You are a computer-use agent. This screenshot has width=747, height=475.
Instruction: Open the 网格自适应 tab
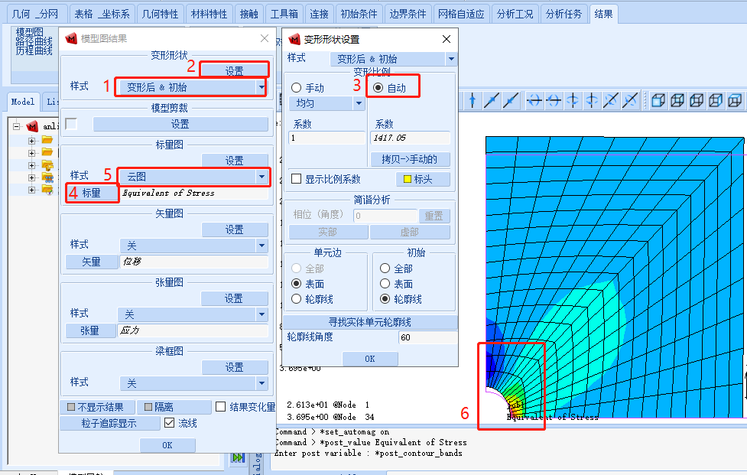[461, 14]
